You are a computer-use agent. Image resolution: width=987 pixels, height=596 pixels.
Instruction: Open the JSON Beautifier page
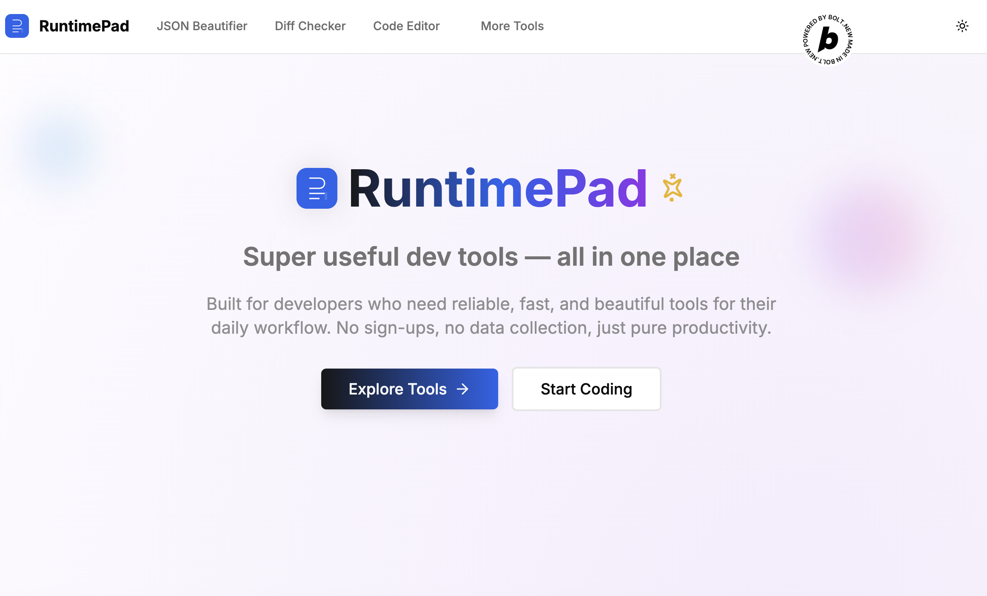pyautogui.click(x=202, y=26)
